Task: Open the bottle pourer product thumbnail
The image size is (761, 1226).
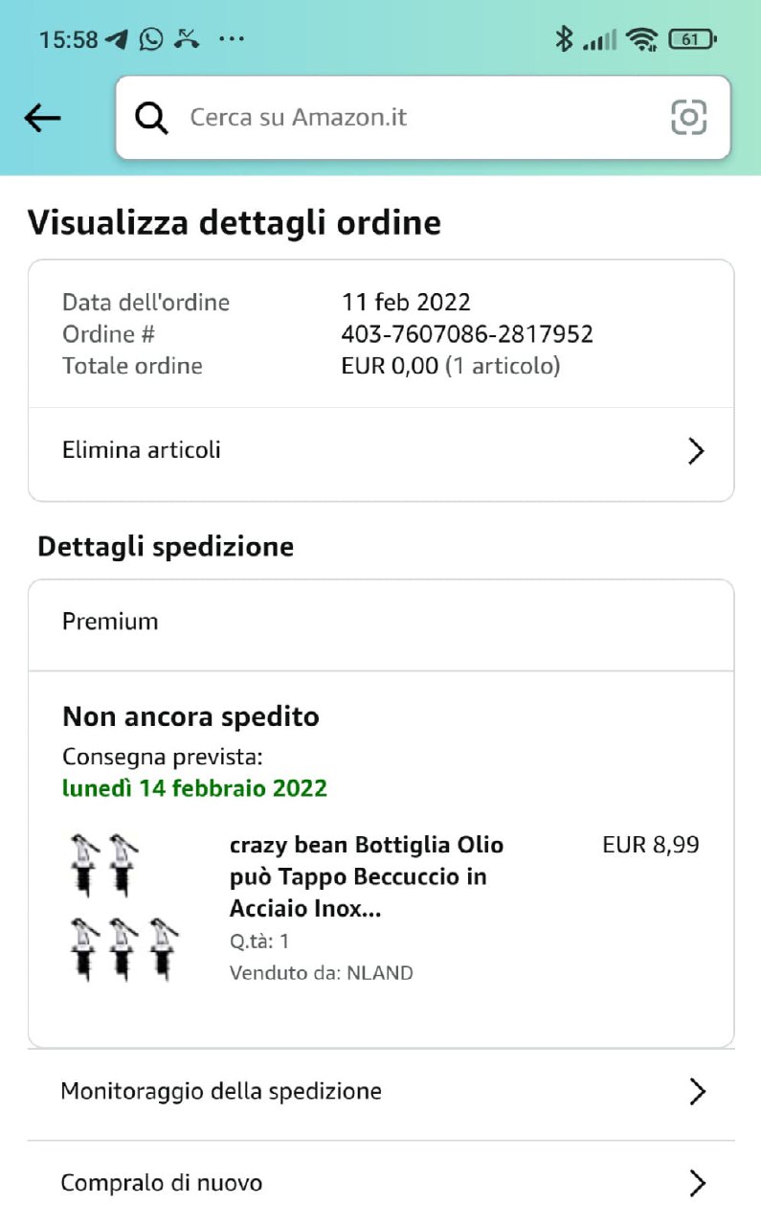Action: click(x=123, y=907)
